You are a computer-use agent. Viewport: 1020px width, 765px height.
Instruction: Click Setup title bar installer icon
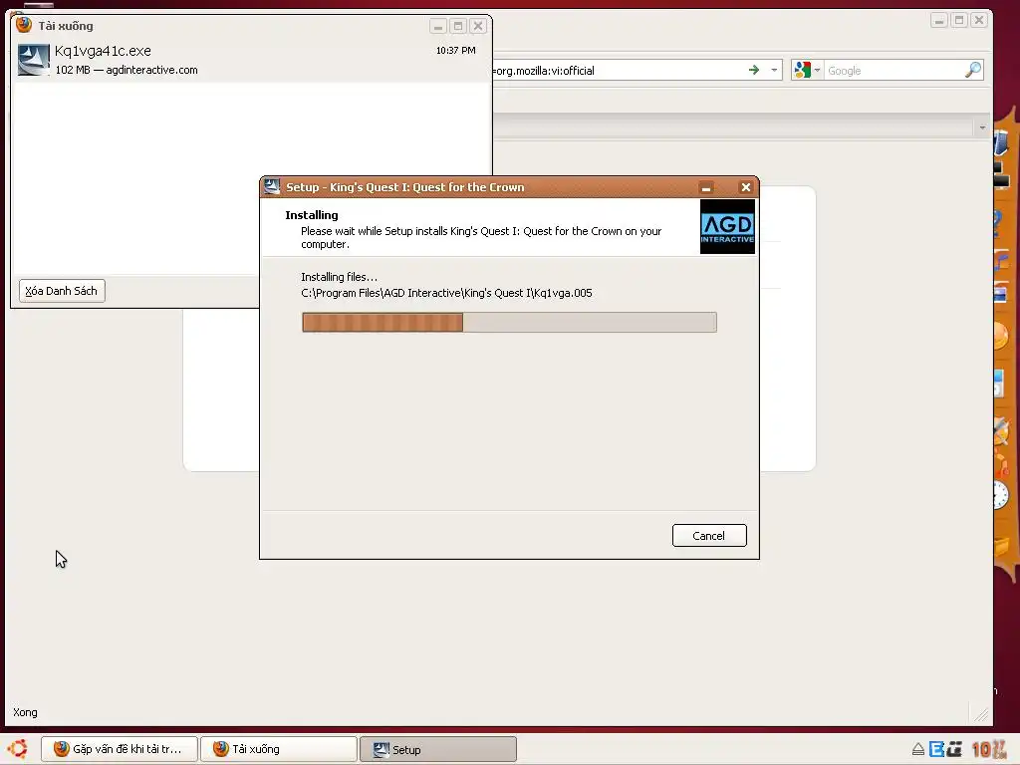[x=272, y=186]
